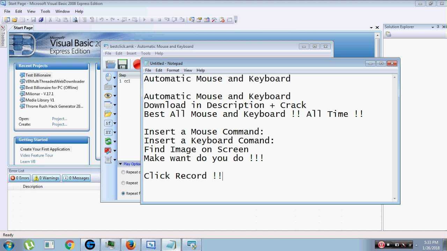Open Notepad Format menu
The image size is (447, 251).
click(x=173, y=70)
